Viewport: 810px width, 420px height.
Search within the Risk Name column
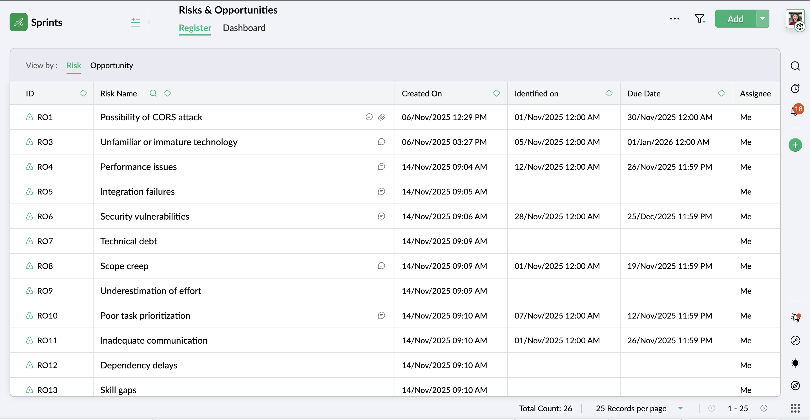pos(153,93)
